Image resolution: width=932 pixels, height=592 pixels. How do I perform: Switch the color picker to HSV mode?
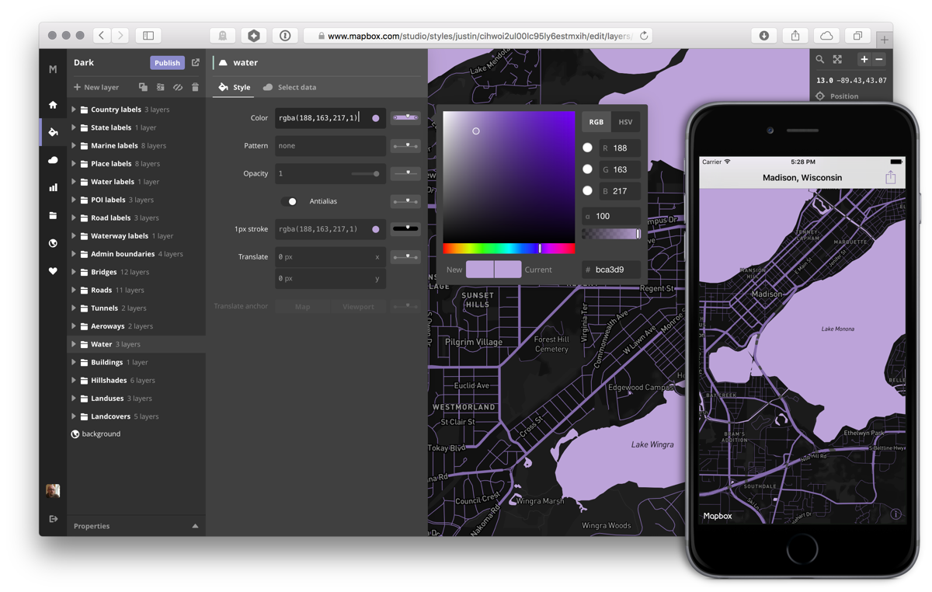(x=624, y=122)
